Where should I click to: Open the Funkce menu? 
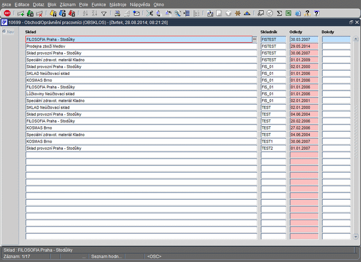pyautogui.click(x=99, y=5)
